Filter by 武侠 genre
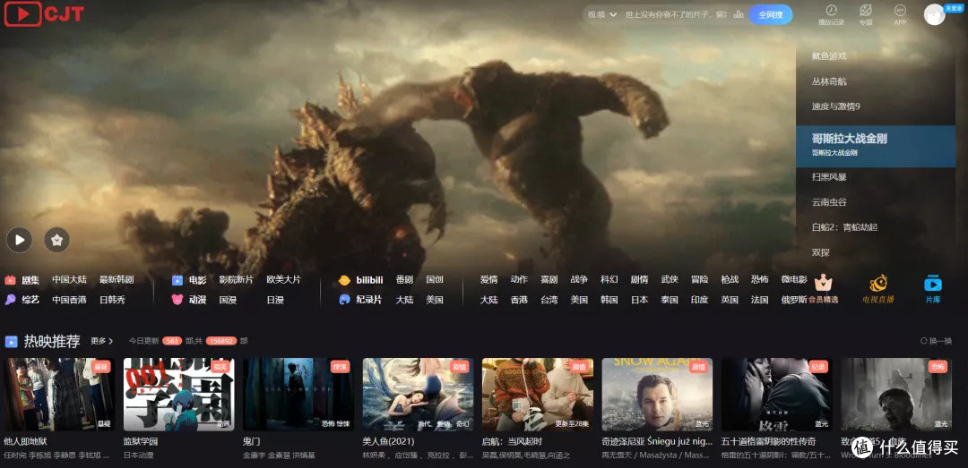 pyautogui.click(x=670, y=280)
